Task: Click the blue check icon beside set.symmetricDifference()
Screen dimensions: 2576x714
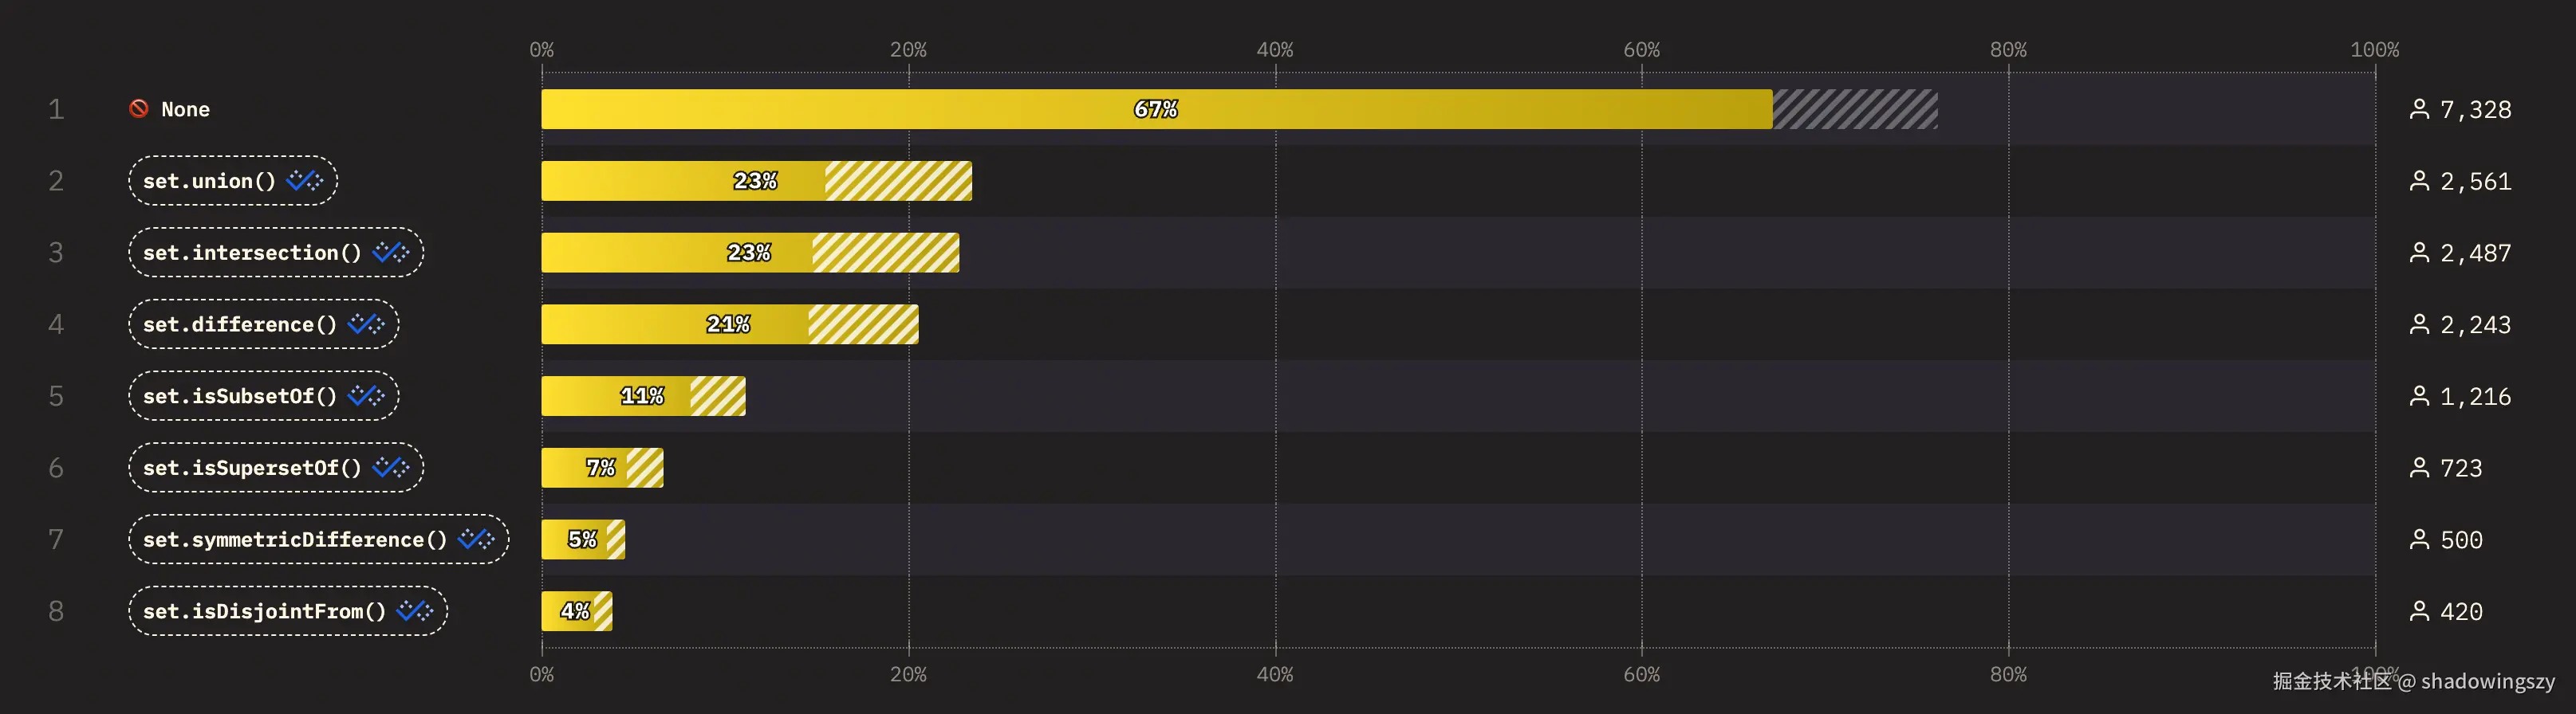Action: click(476, 539)
